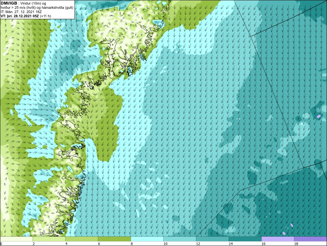Click the 10–12 m/s light teal swatch
The image size is (327, 246).
pos(180,239)
